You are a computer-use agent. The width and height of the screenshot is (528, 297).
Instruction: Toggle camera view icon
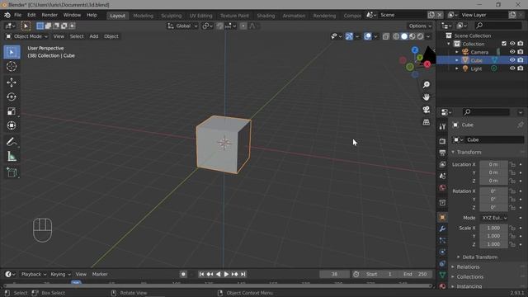click(x=427, y=110)
